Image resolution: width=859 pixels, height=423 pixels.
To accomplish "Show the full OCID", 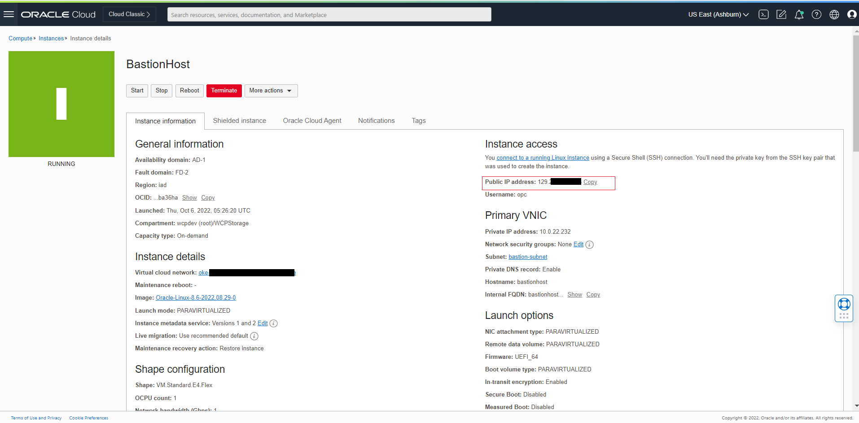I will pyautogui.click(x=189, y=198).
